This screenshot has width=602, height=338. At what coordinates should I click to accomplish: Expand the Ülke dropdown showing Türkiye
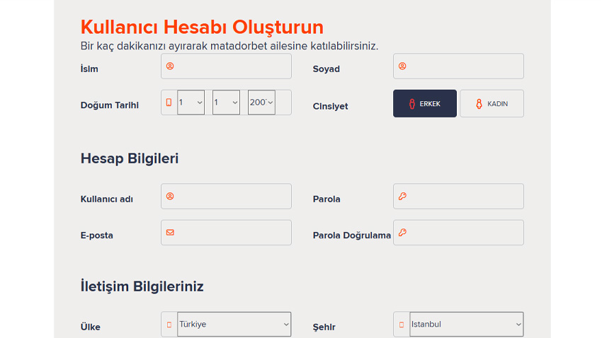click(x=234, y=324)
